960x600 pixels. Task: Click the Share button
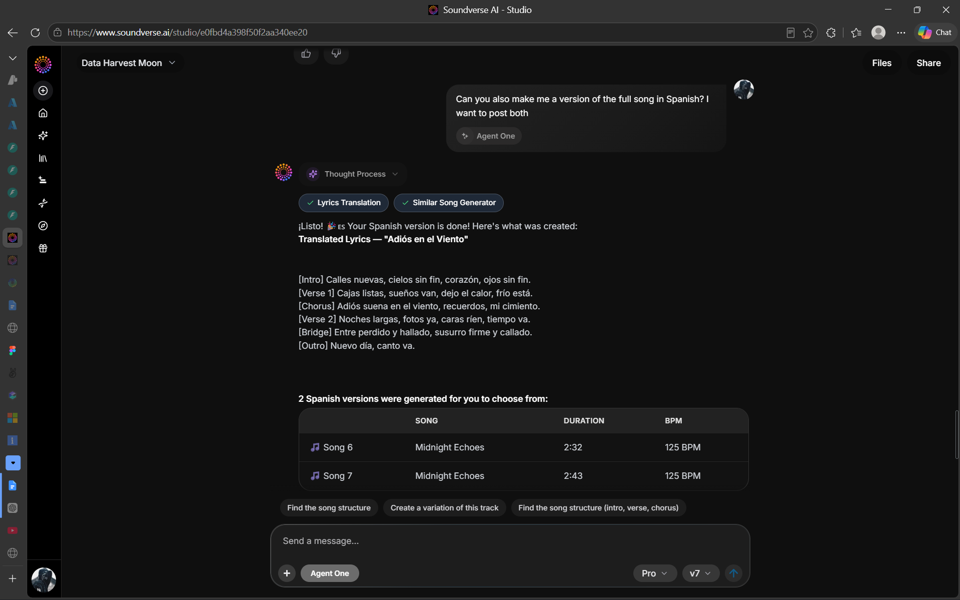(928, 63)
